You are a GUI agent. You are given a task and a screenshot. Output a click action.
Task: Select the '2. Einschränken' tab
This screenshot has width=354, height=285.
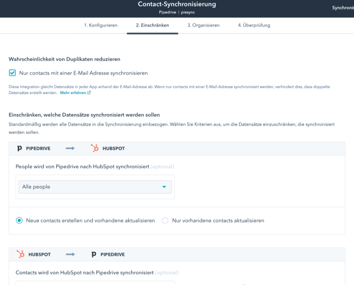[152, 25]
